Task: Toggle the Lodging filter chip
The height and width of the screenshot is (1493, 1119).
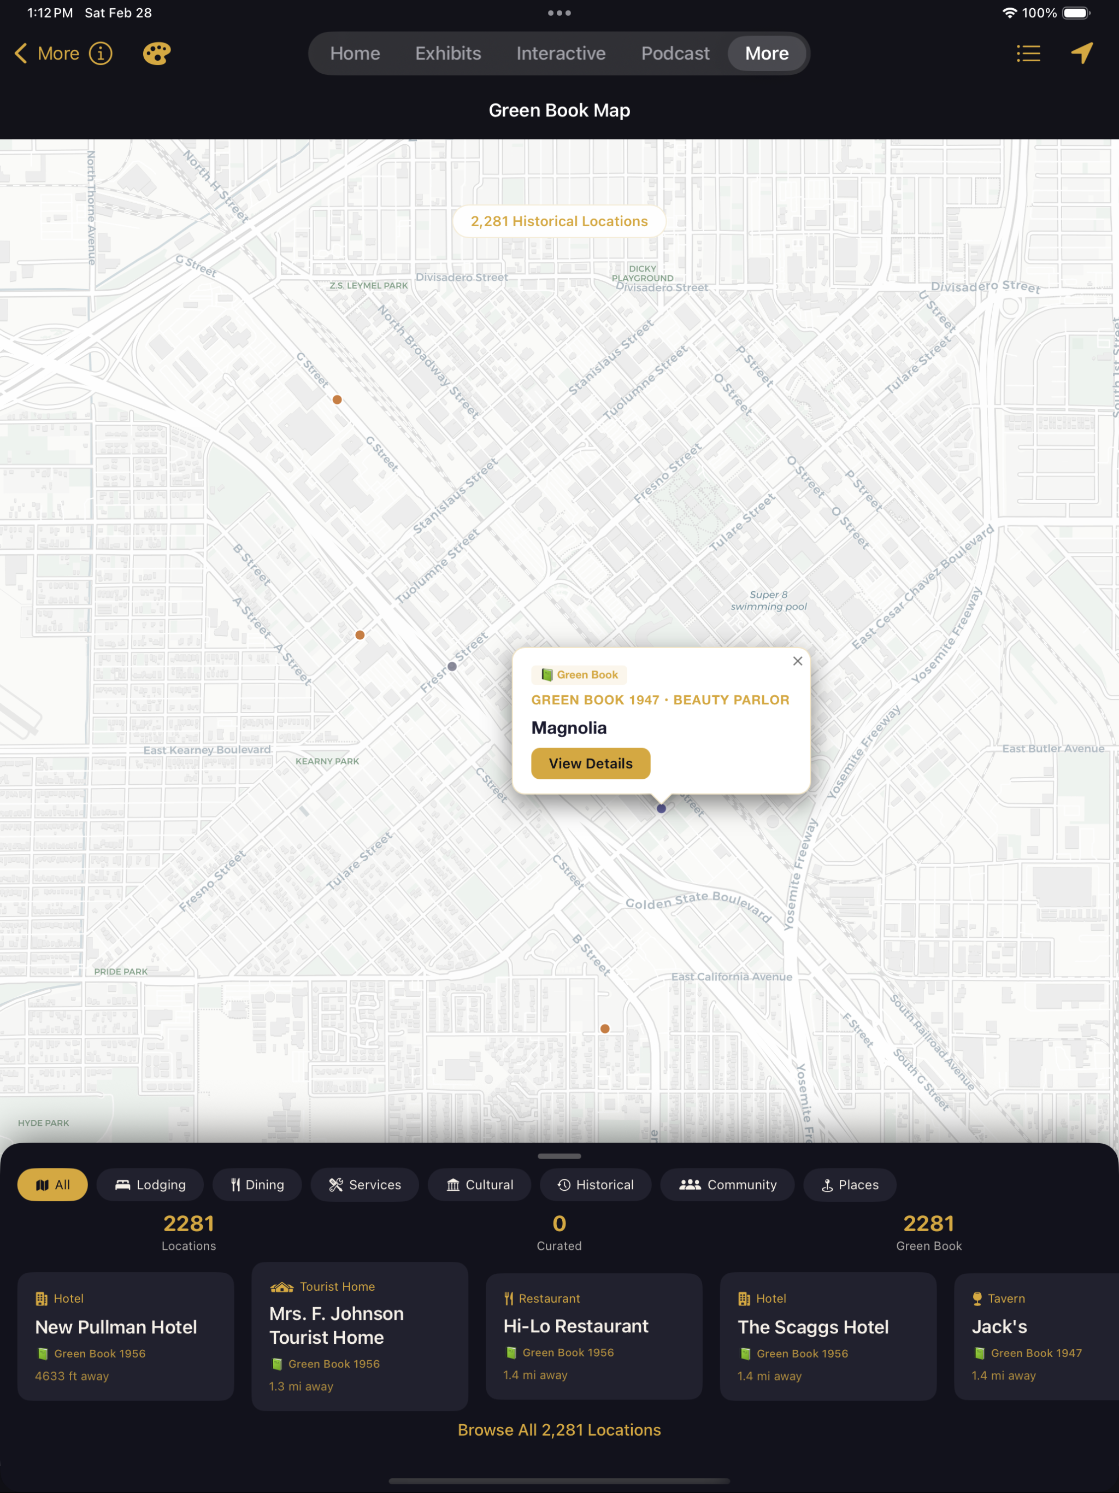Action: pos(150,1185)
